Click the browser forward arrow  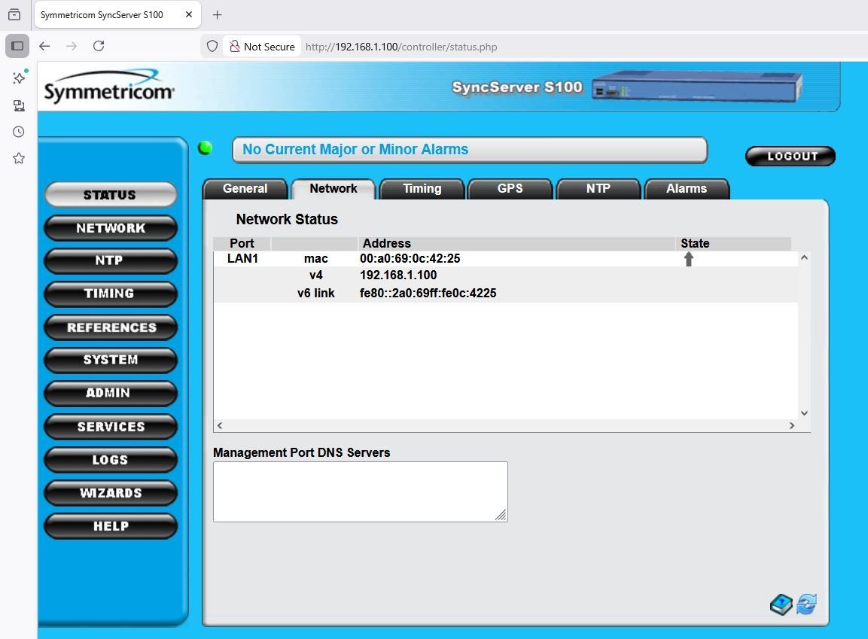click(x=72, y=46)
